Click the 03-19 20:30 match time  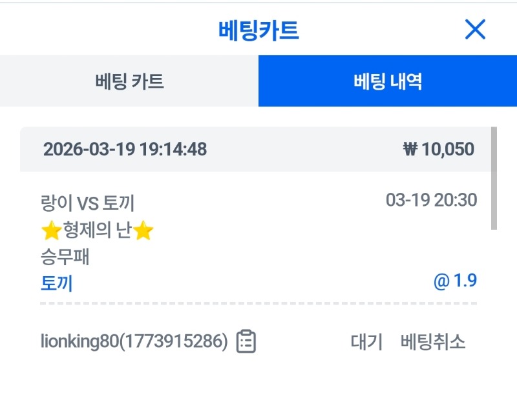[x=431, y=200]
